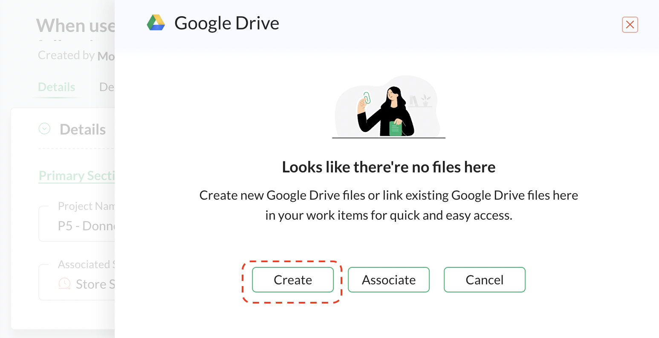Screen dimensions: 659x338
Task: Click the clock icon beside Store
Action: (64, 284)
